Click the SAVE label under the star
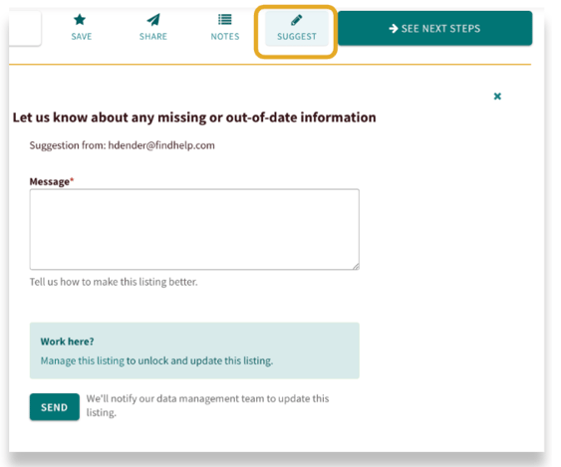561x467 pixels. pos(82,37)
